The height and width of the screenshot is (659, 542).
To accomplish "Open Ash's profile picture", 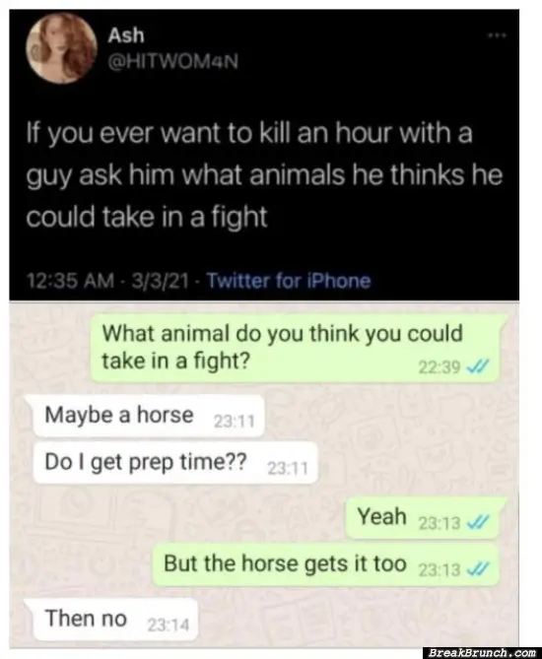I will coord(61,48).
